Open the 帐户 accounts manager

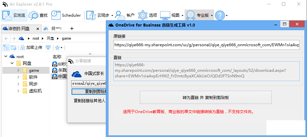[x=125, y=15]
